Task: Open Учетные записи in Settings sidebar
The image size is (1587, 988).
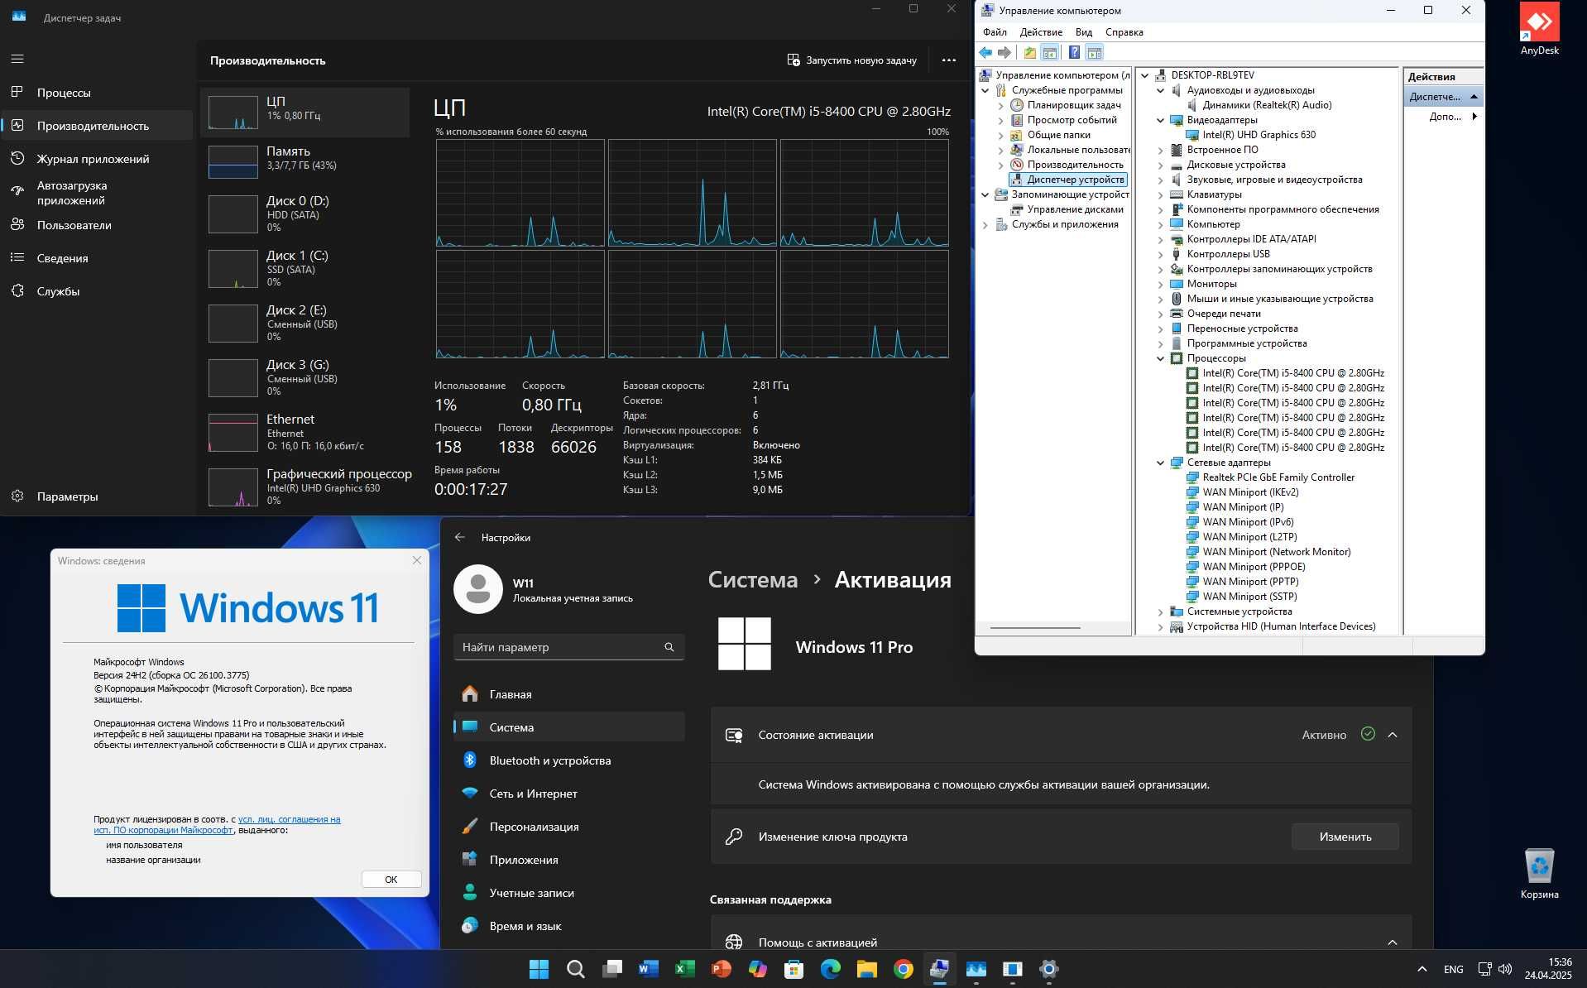Action: pyautogui.click(x=568, y=893)
